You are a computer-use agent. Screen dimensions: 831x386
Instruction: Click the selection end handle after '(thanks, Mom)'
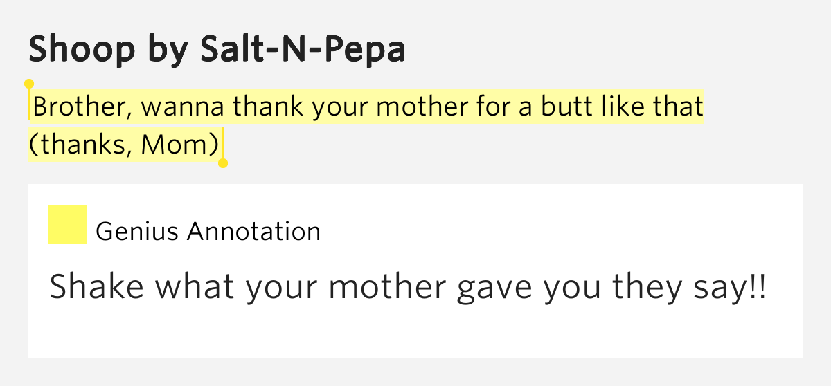(223, 163)
